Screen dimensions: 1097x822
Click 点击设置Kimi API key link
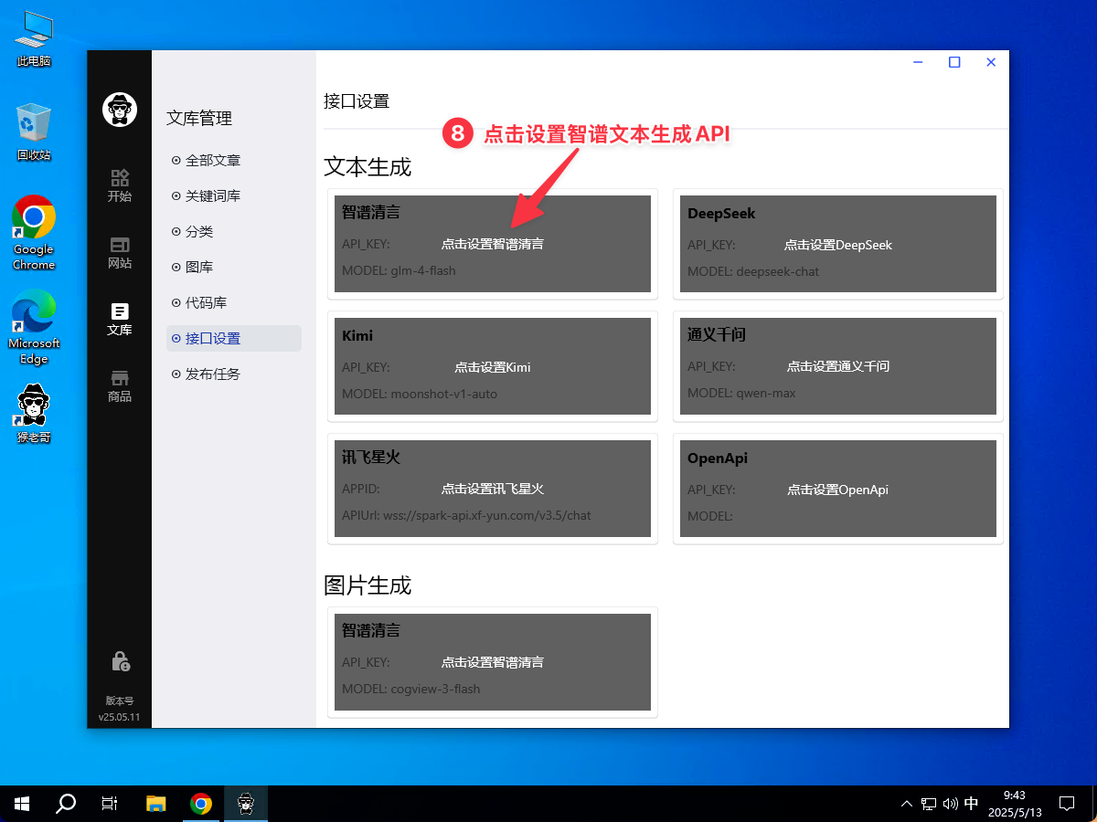[x=493, y=368]
